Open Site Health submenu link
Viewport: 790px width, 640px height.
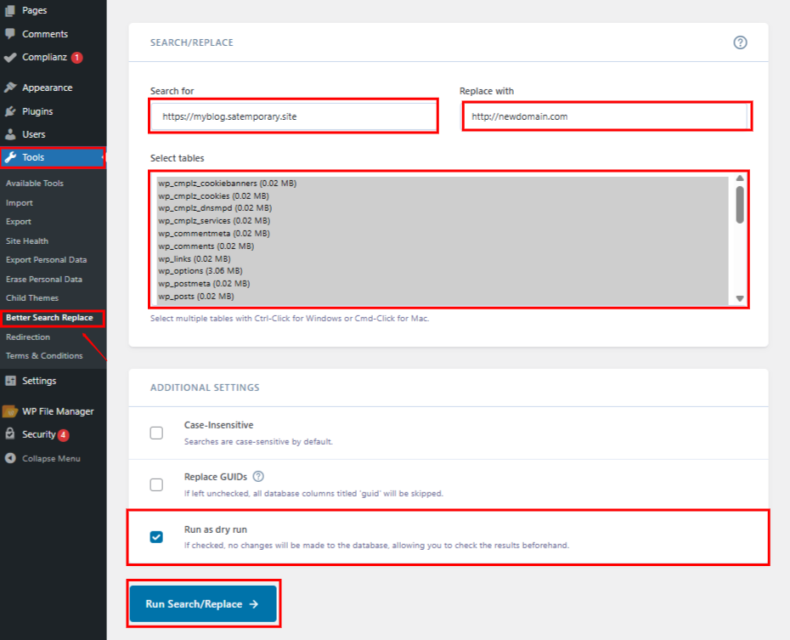(x=27, y=241)
